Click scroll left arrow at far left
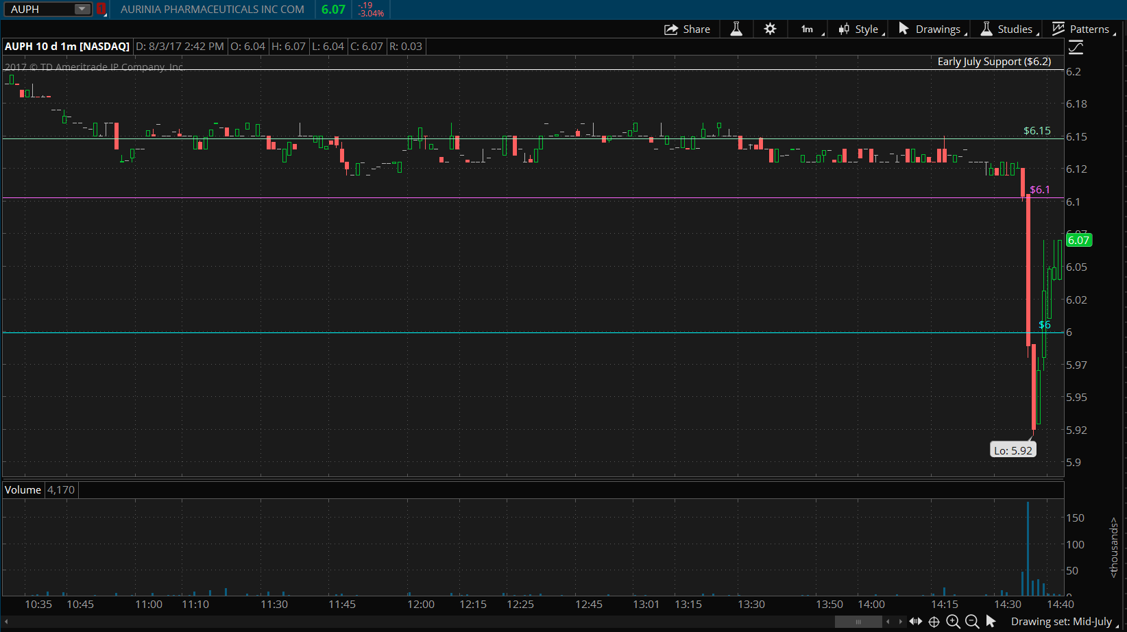 (6, 621)
